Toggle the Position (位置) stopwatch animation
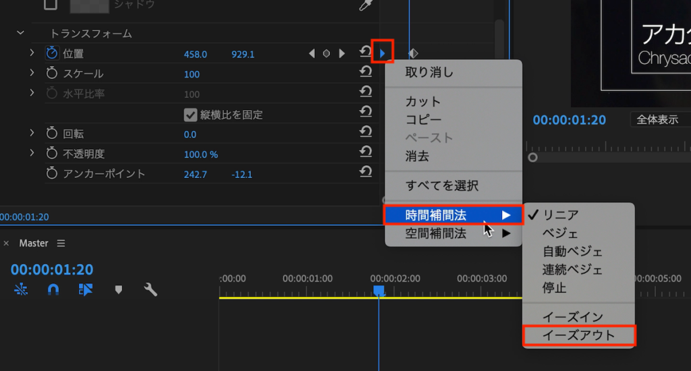The image size is (691, 371). coord(52,53)
